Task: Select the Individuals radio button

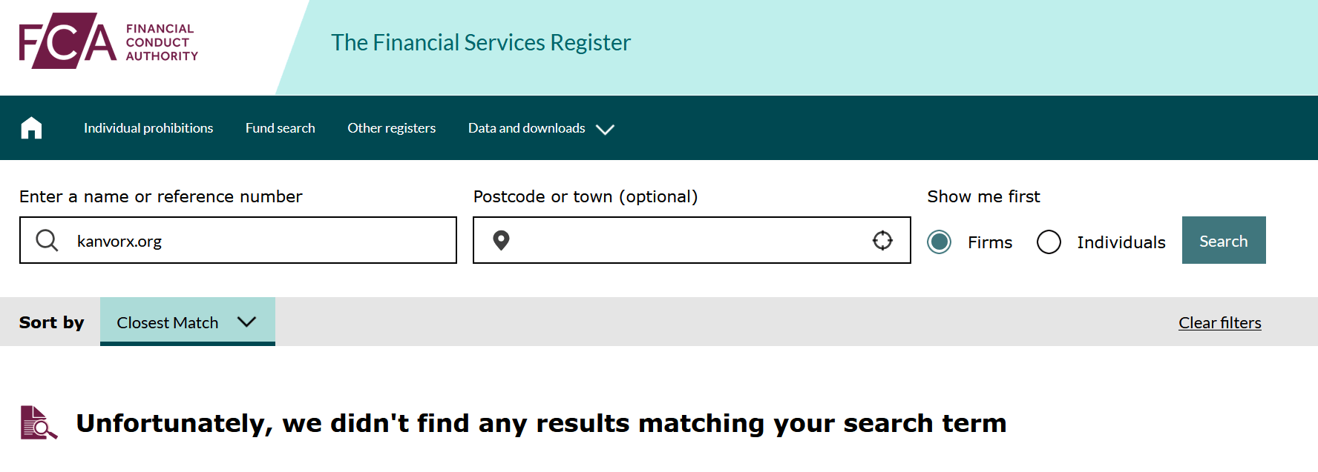Action: 1049,242
